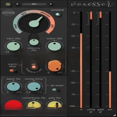Click the '7,4' tuning maximum value
Image resolution: width=117 pixels, height=117 pixels.
[39, 92]
